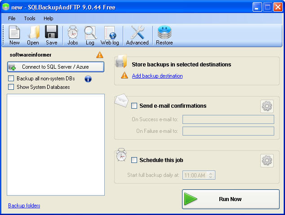This screenshot has height=215, width=285.
Task: Toggle Show System Databases checkbox
Action: pyautogui.click(x=11, y=87)
